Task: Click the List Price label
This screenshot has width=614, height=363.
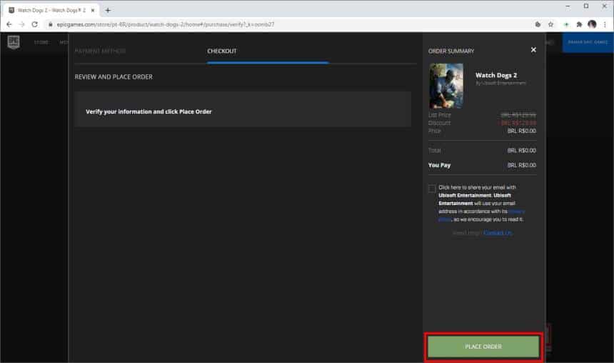Action: 439,115
